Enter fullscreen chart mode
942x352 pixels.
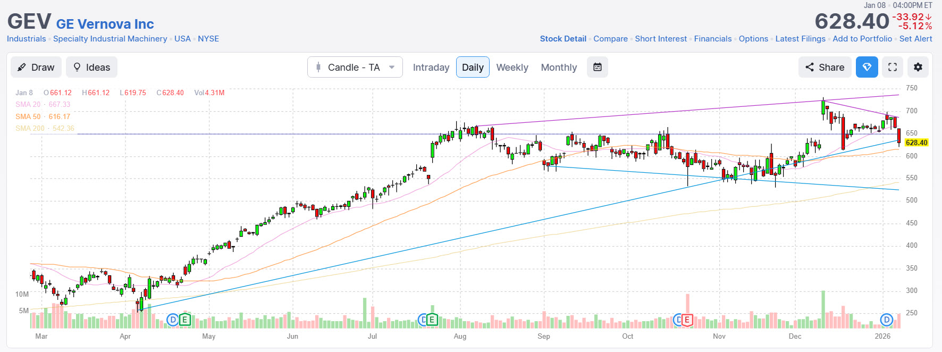click(893, 68)
